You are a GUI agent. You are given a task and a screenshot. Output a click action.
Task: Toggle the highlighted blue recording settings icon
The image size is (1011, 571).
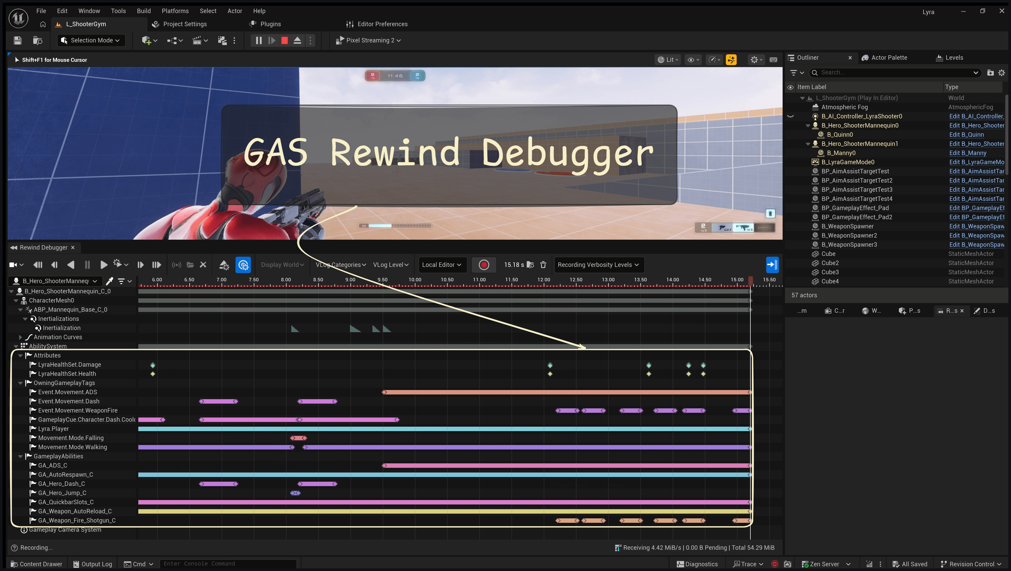pos(243,265)
